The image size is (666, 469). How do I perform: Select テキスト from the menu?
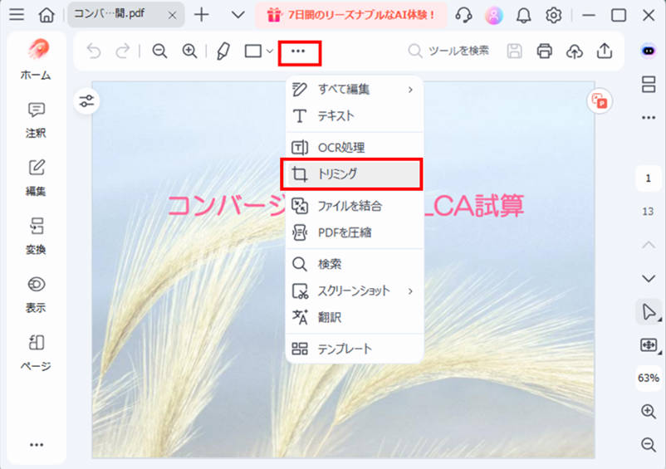355,116
